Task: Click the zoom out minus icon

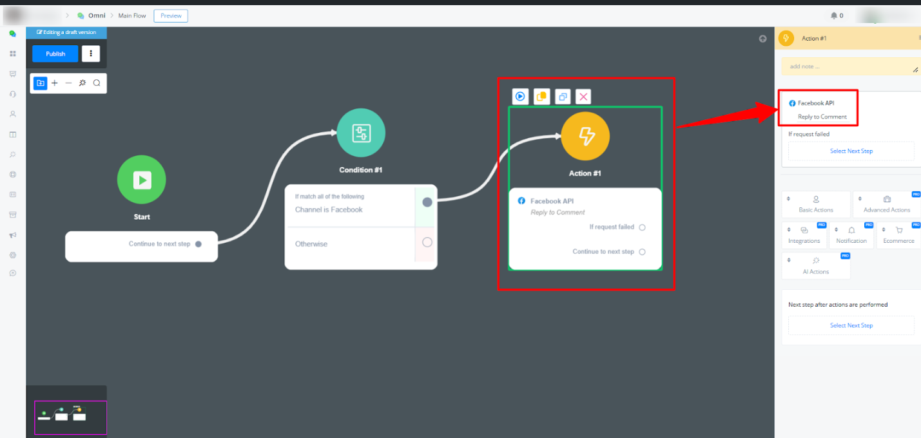Action: [x=69, y=83]
